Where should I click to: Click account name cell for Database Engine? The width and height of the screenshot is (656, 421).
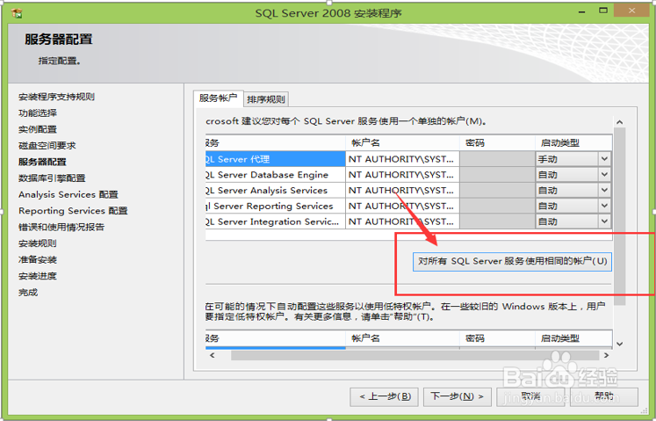pos(402,175)
